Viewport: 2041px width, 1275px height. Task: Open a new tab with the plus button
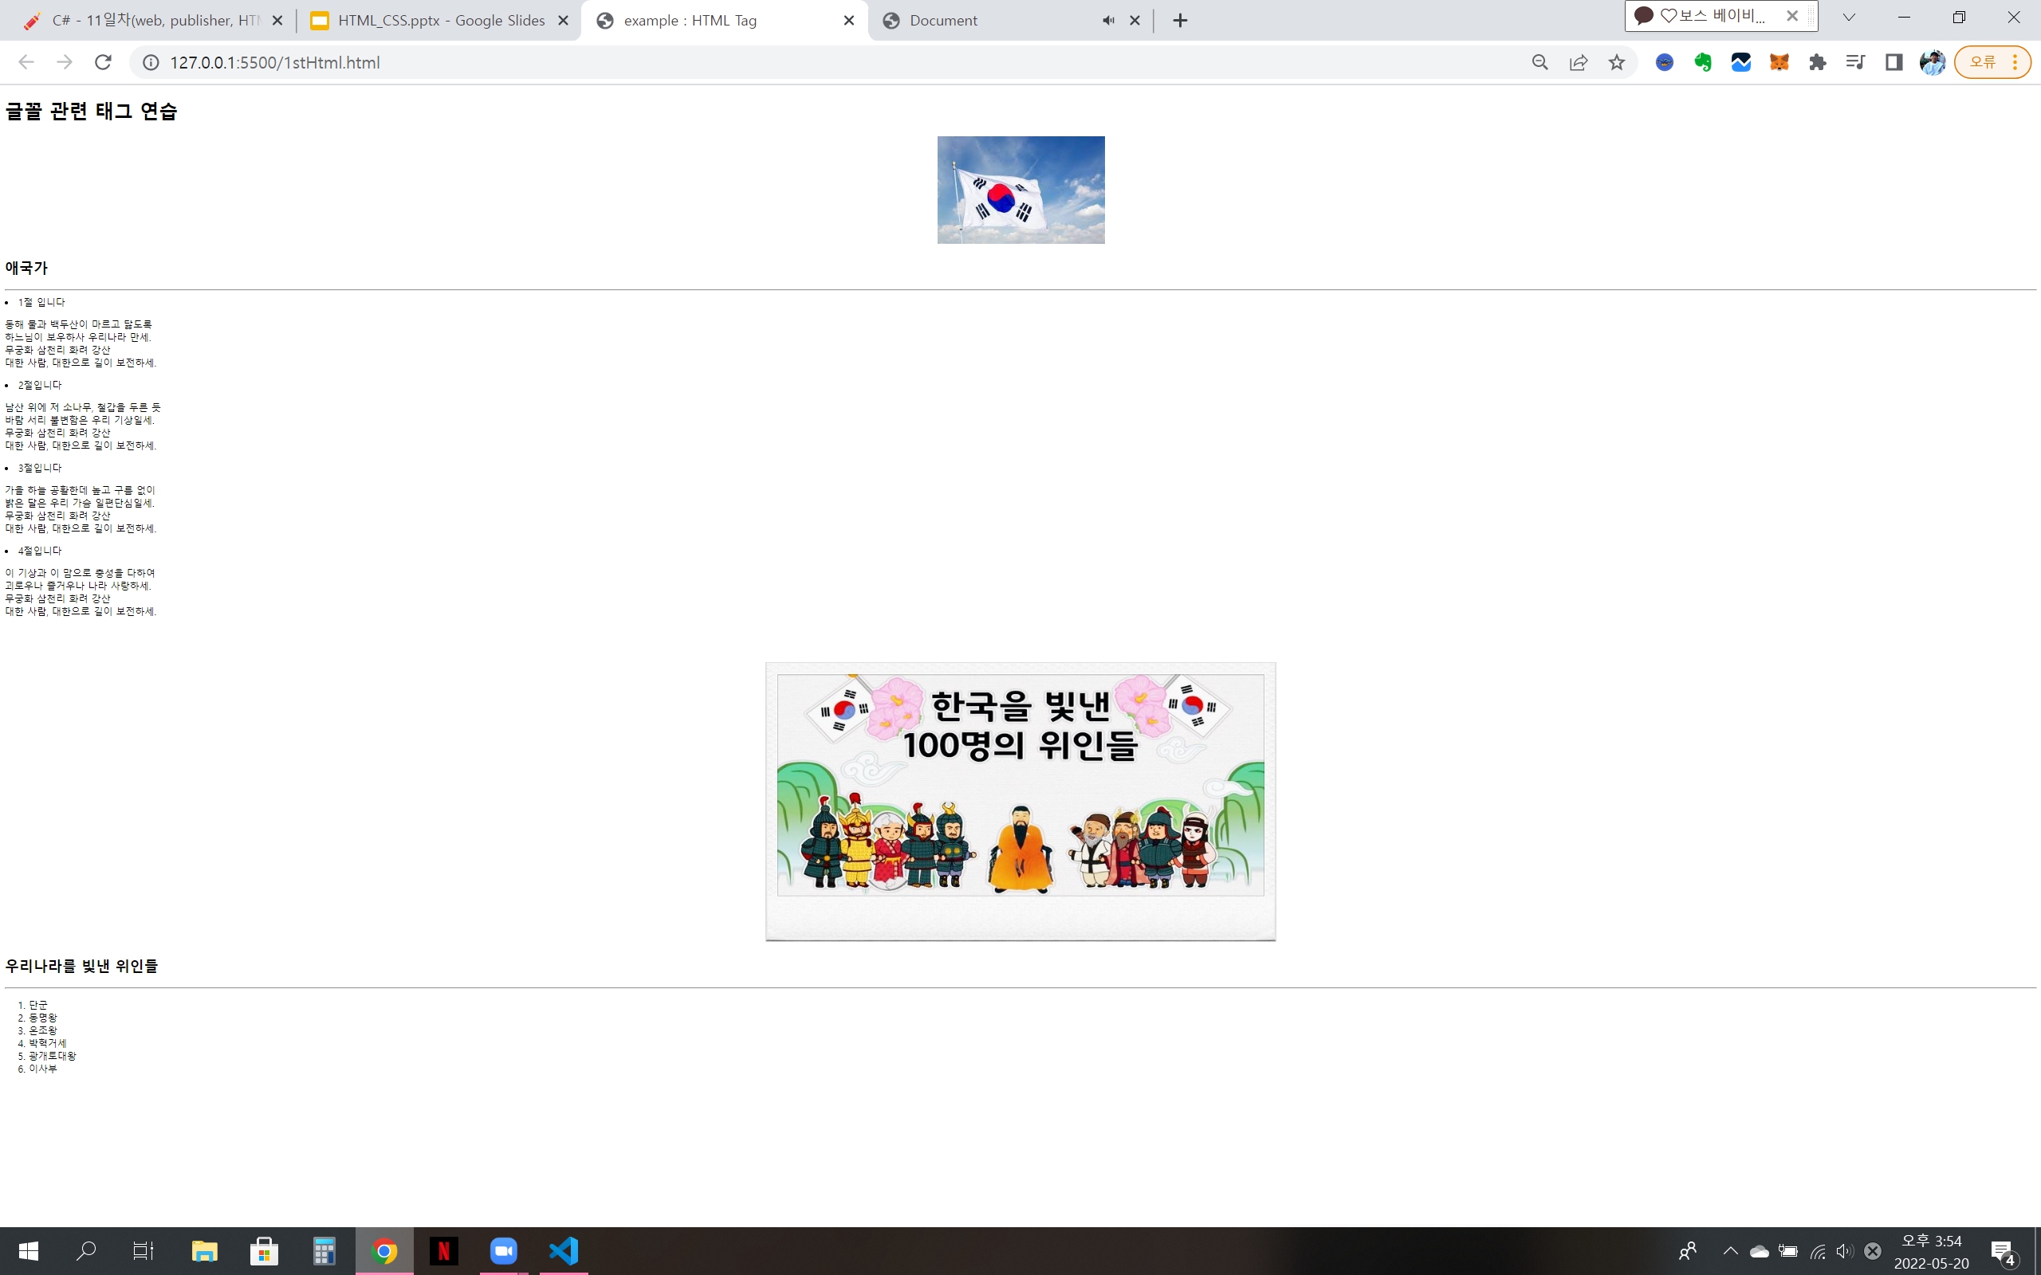click(1178, 20)
